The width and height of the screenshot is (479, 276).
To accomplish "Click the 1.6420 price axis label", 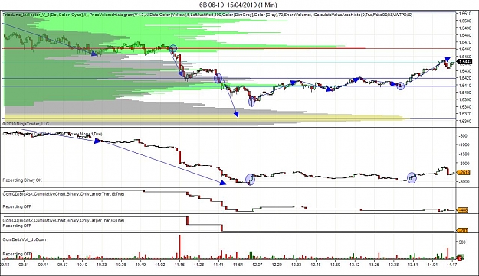I will coord(465,78).
